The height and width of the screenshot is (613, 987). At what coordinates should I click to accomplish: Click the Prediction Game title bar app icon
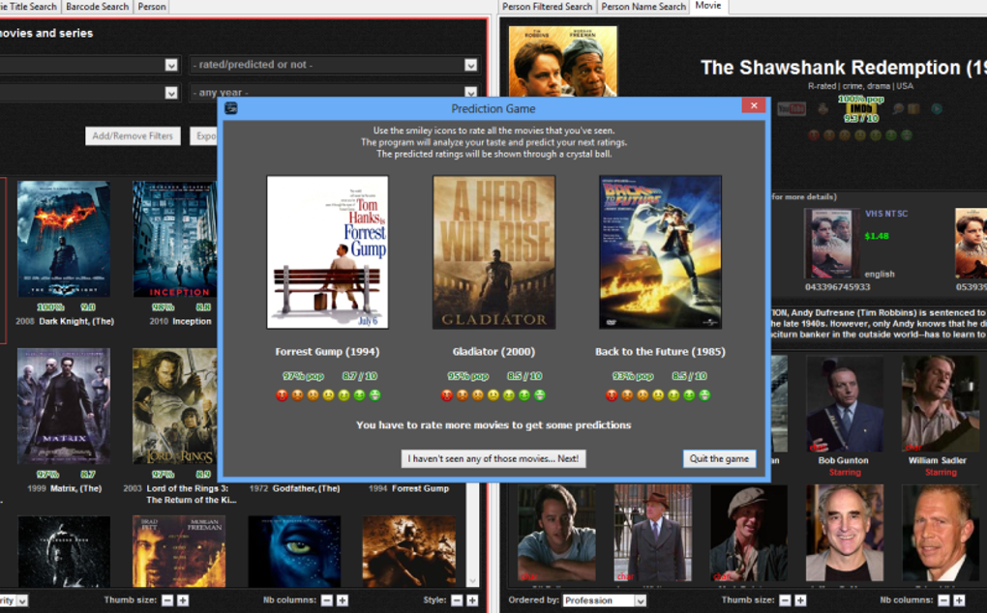click(x=231, y=108)
